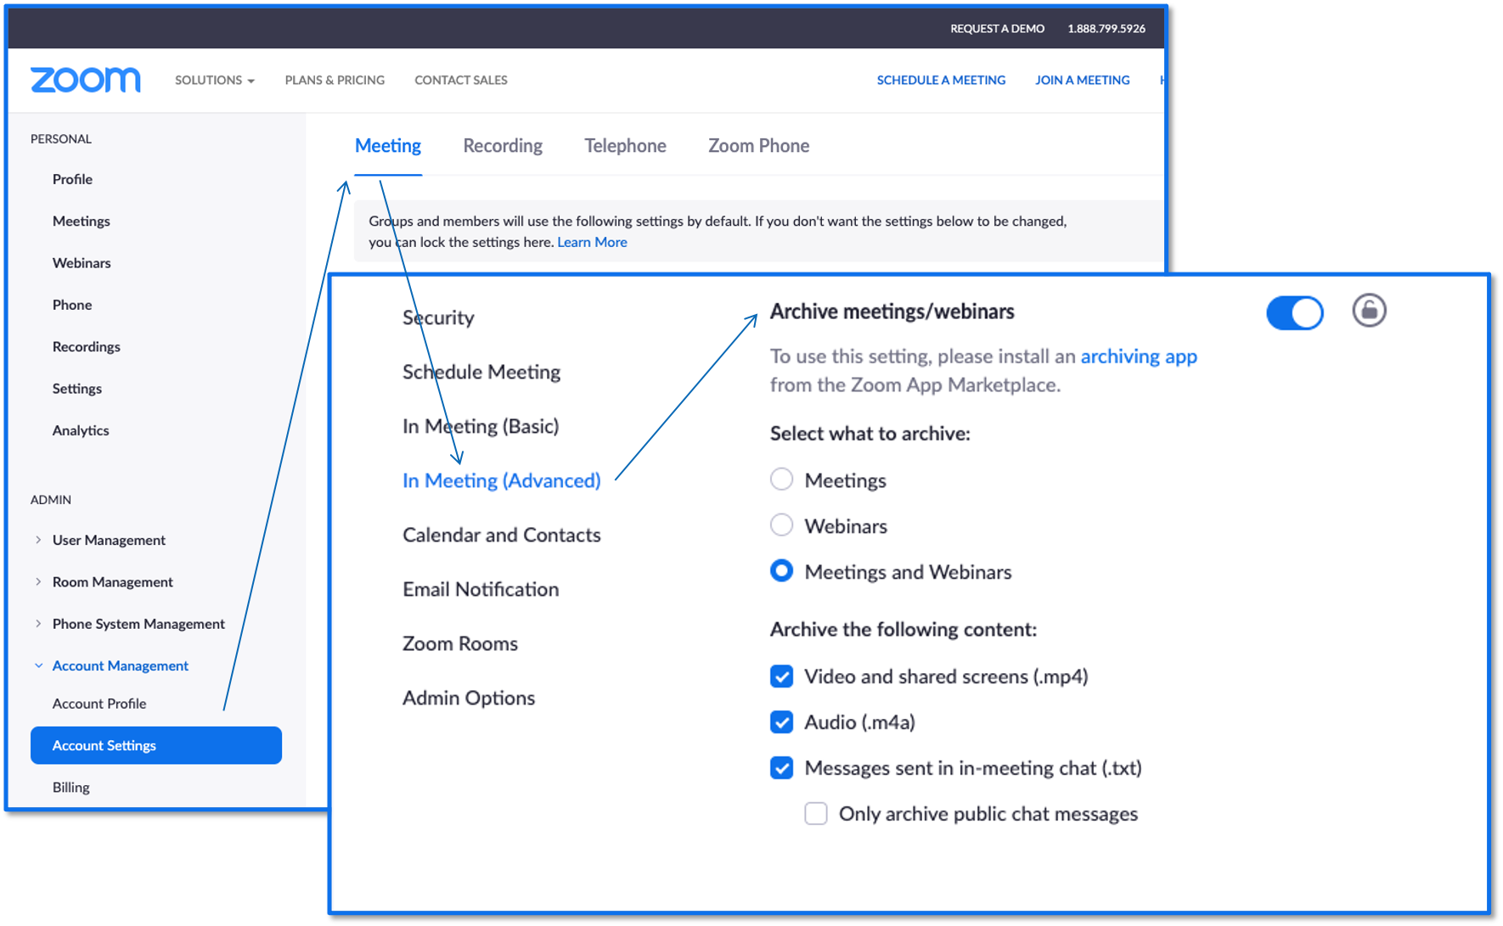1503x926 pixels.
Task: Select Account Settings in sidebar
Action: click(x=156, y=745)
